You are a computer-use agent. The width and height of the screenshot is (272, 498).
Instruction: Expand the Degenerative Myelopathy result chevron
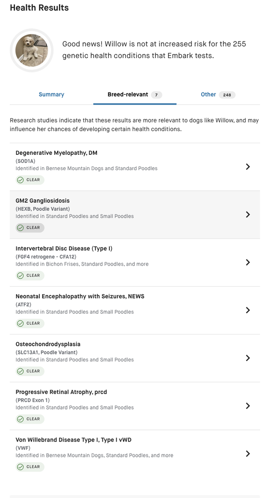coord(248,166)
